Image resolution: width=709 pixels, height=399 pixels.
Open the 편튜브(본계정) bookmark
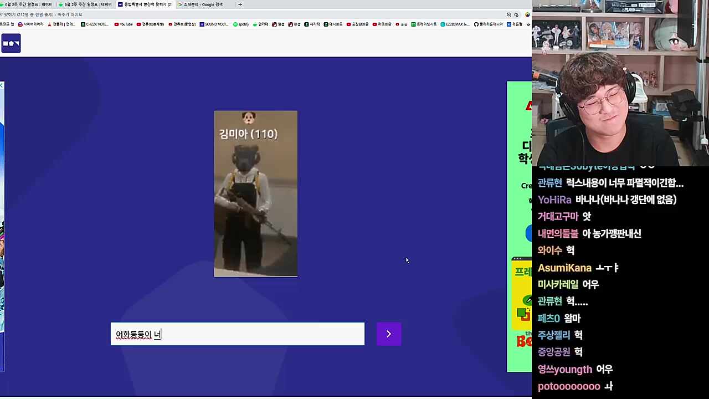pos(150,24)
